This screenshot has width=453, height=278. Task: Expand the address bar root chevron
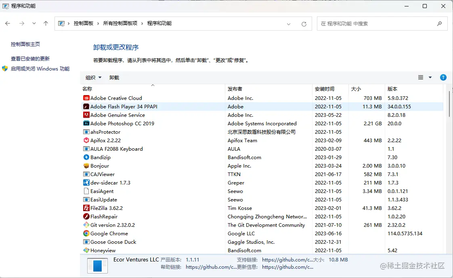pos(69,23)
